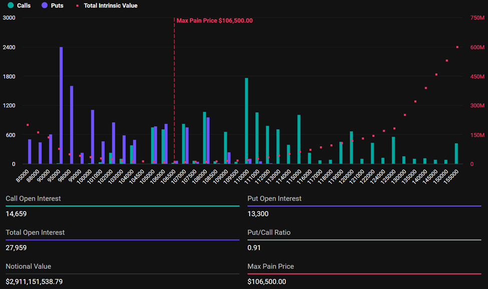Screen dimensions: 488x289
Task: Click the Put Open Interest value 13,300
Action: point(258,213)
